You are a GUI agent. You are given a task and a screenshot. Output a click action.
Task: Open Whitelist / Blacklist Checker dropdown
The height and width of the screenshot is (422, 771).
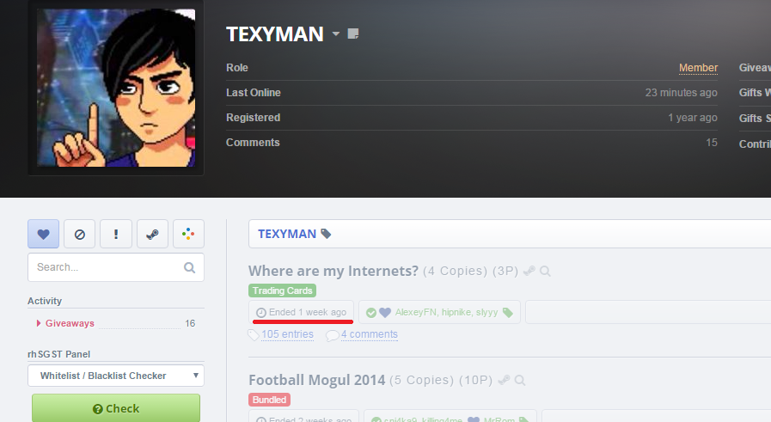pyautogui.click(x=116, y=376)
